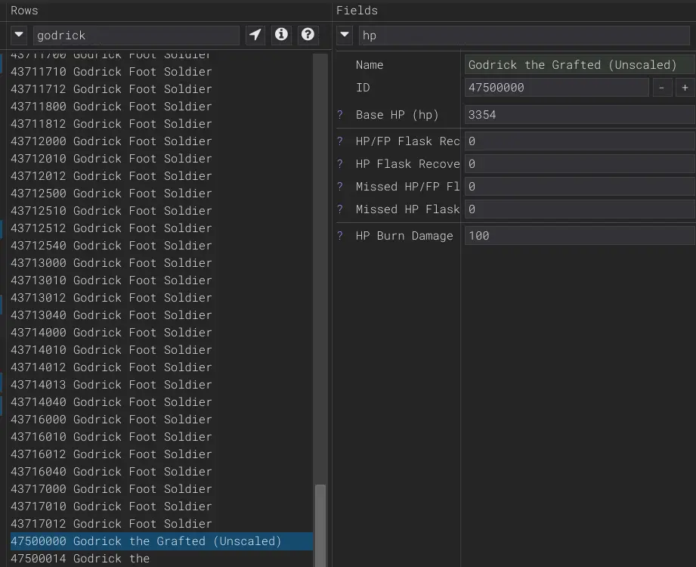Screen dimensions: 696x567
Task: Click help marker beside Base HP (hp)
Action: [340, 115]
